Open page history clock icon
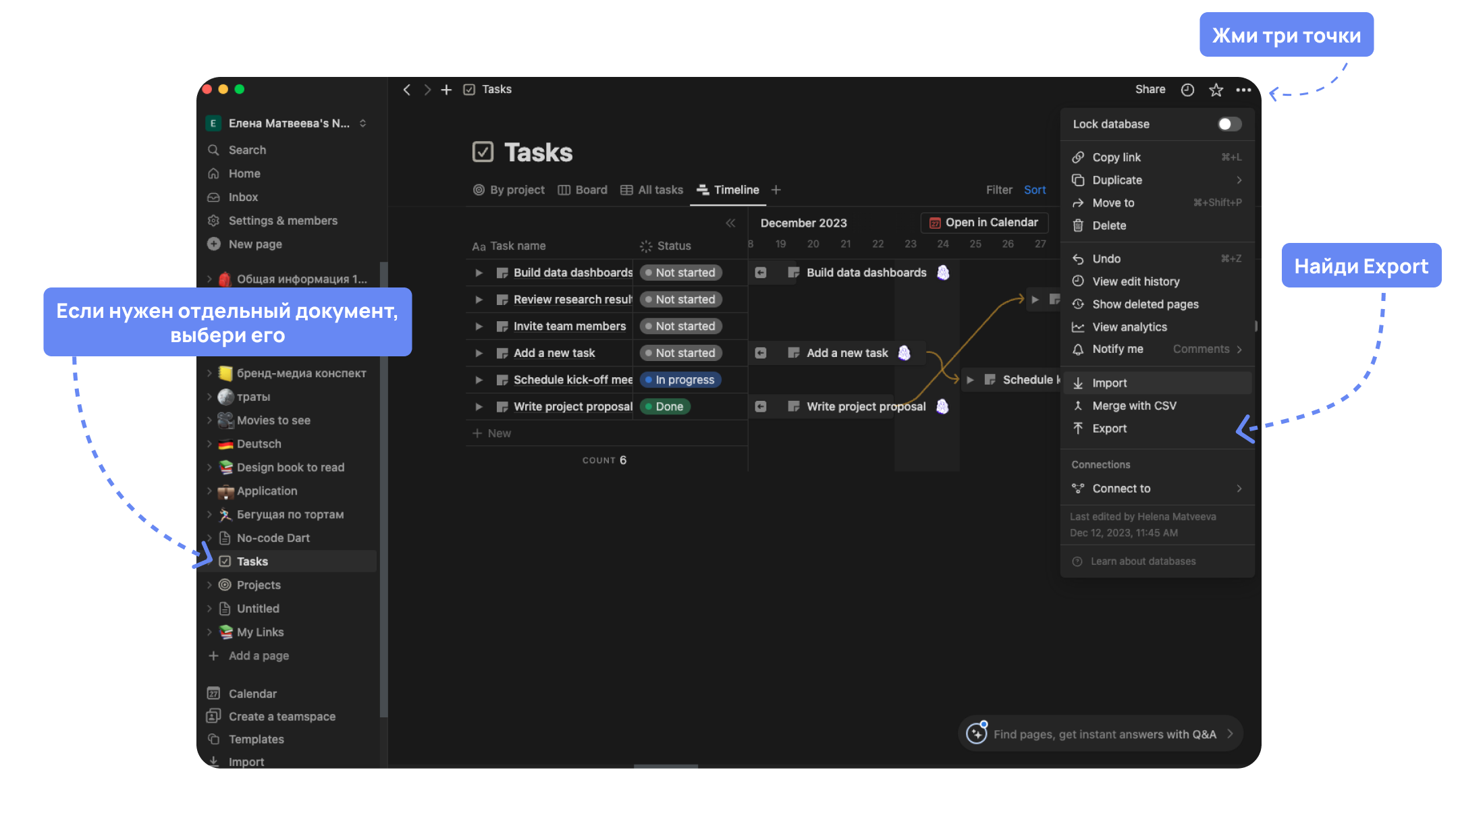 tap(1187, 90)
